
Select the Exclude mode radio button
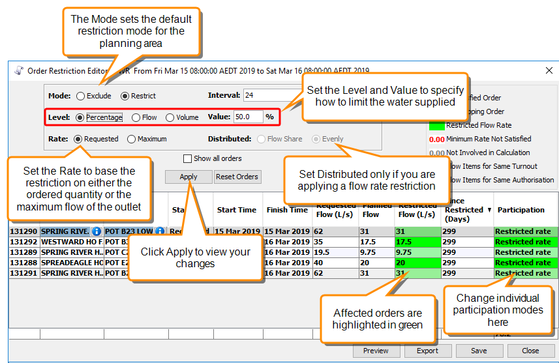(81, 96)
